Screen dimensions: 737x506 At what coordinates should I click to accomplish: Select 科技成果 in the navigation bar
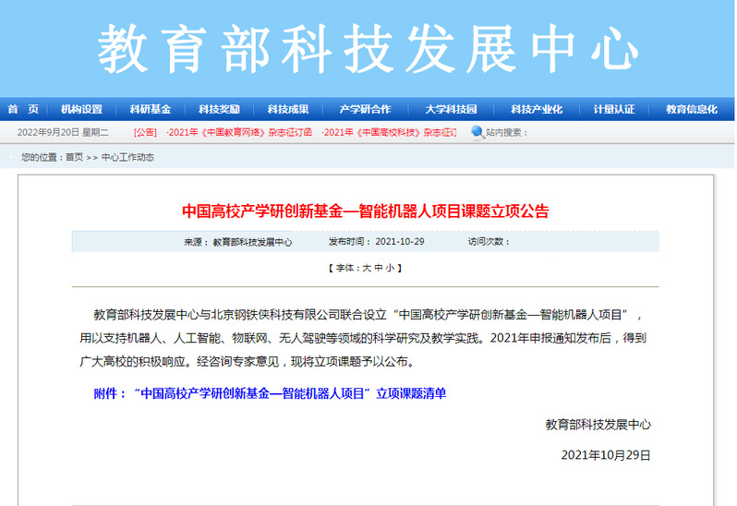click(288, 109)
